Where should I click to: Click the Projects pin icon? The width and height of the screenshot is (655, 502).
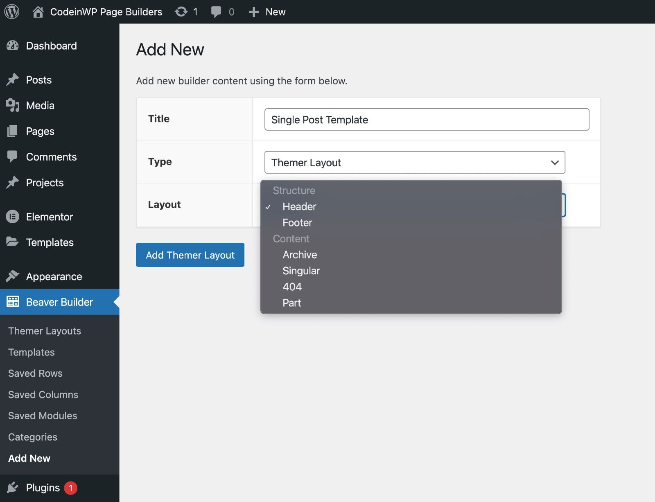pyautogui.click(x=13, y=183)
